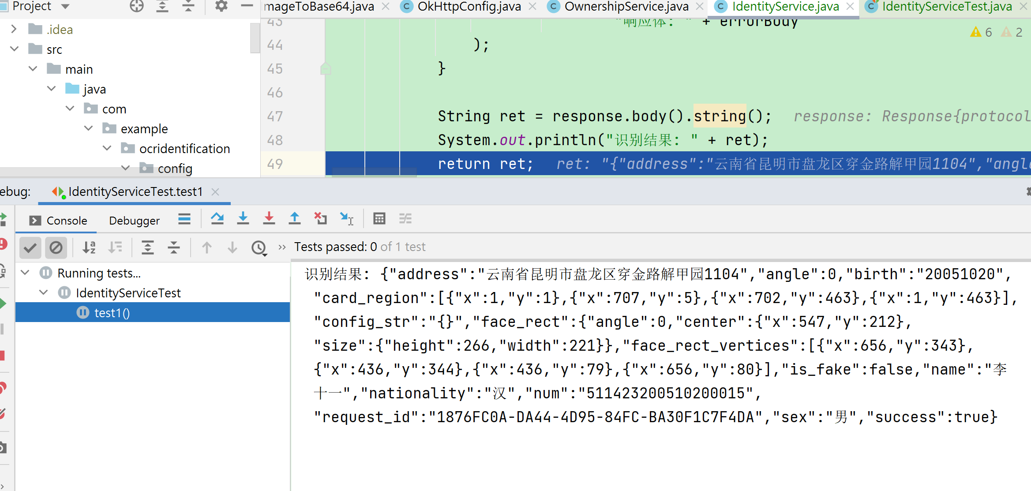Viewport: 1031px width, 491px height.
Task: Collapse the IdentityServiceTest test node
Action: coord(43,292)
